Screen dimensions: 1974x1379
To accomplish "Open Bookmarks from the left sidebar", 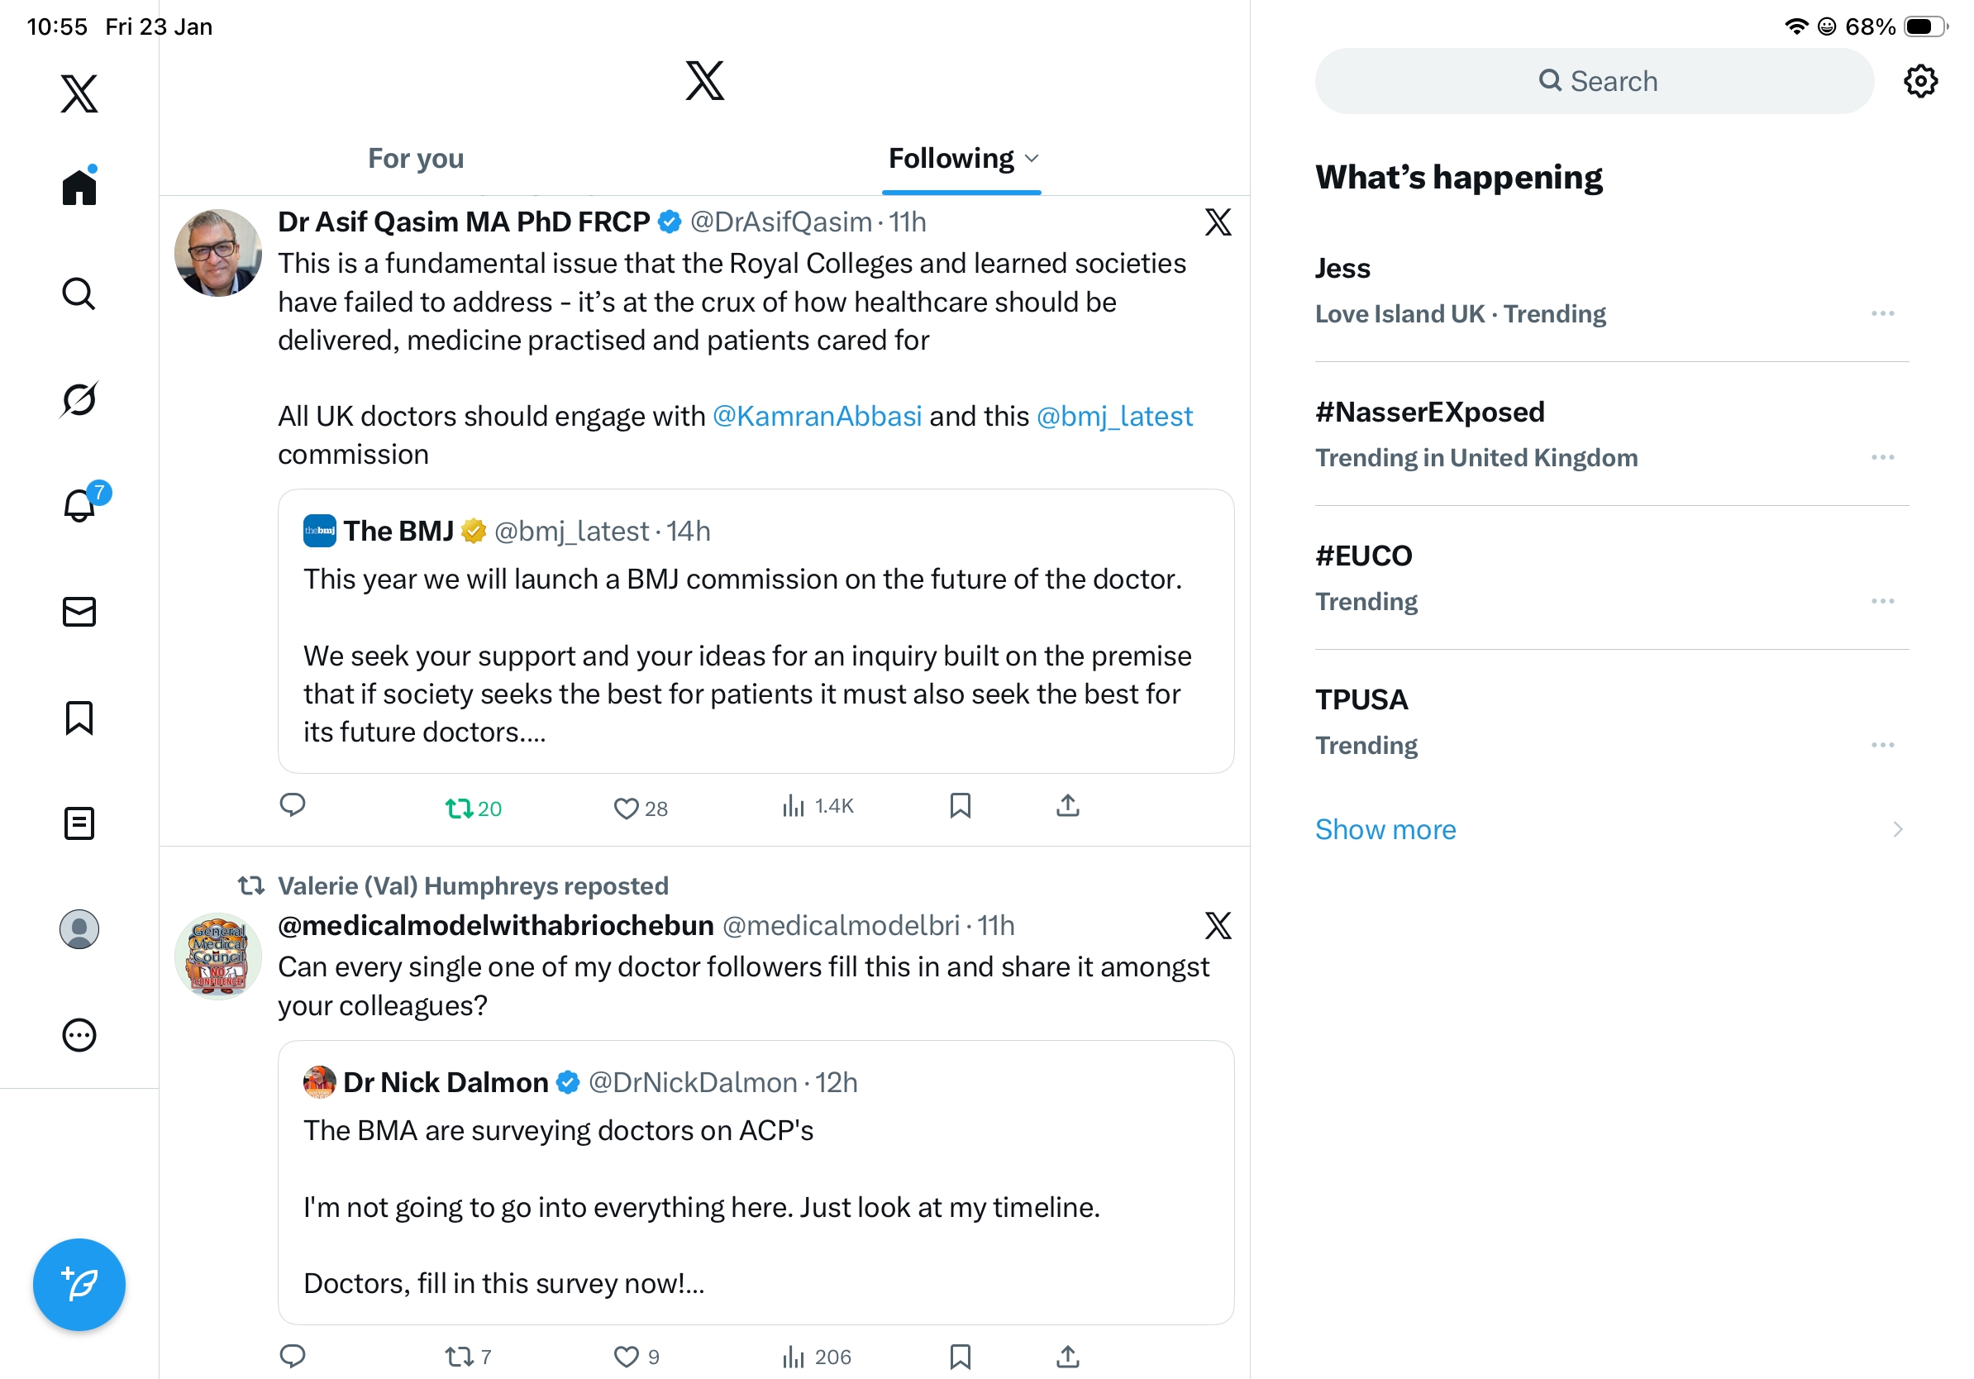I will point(79,718).
